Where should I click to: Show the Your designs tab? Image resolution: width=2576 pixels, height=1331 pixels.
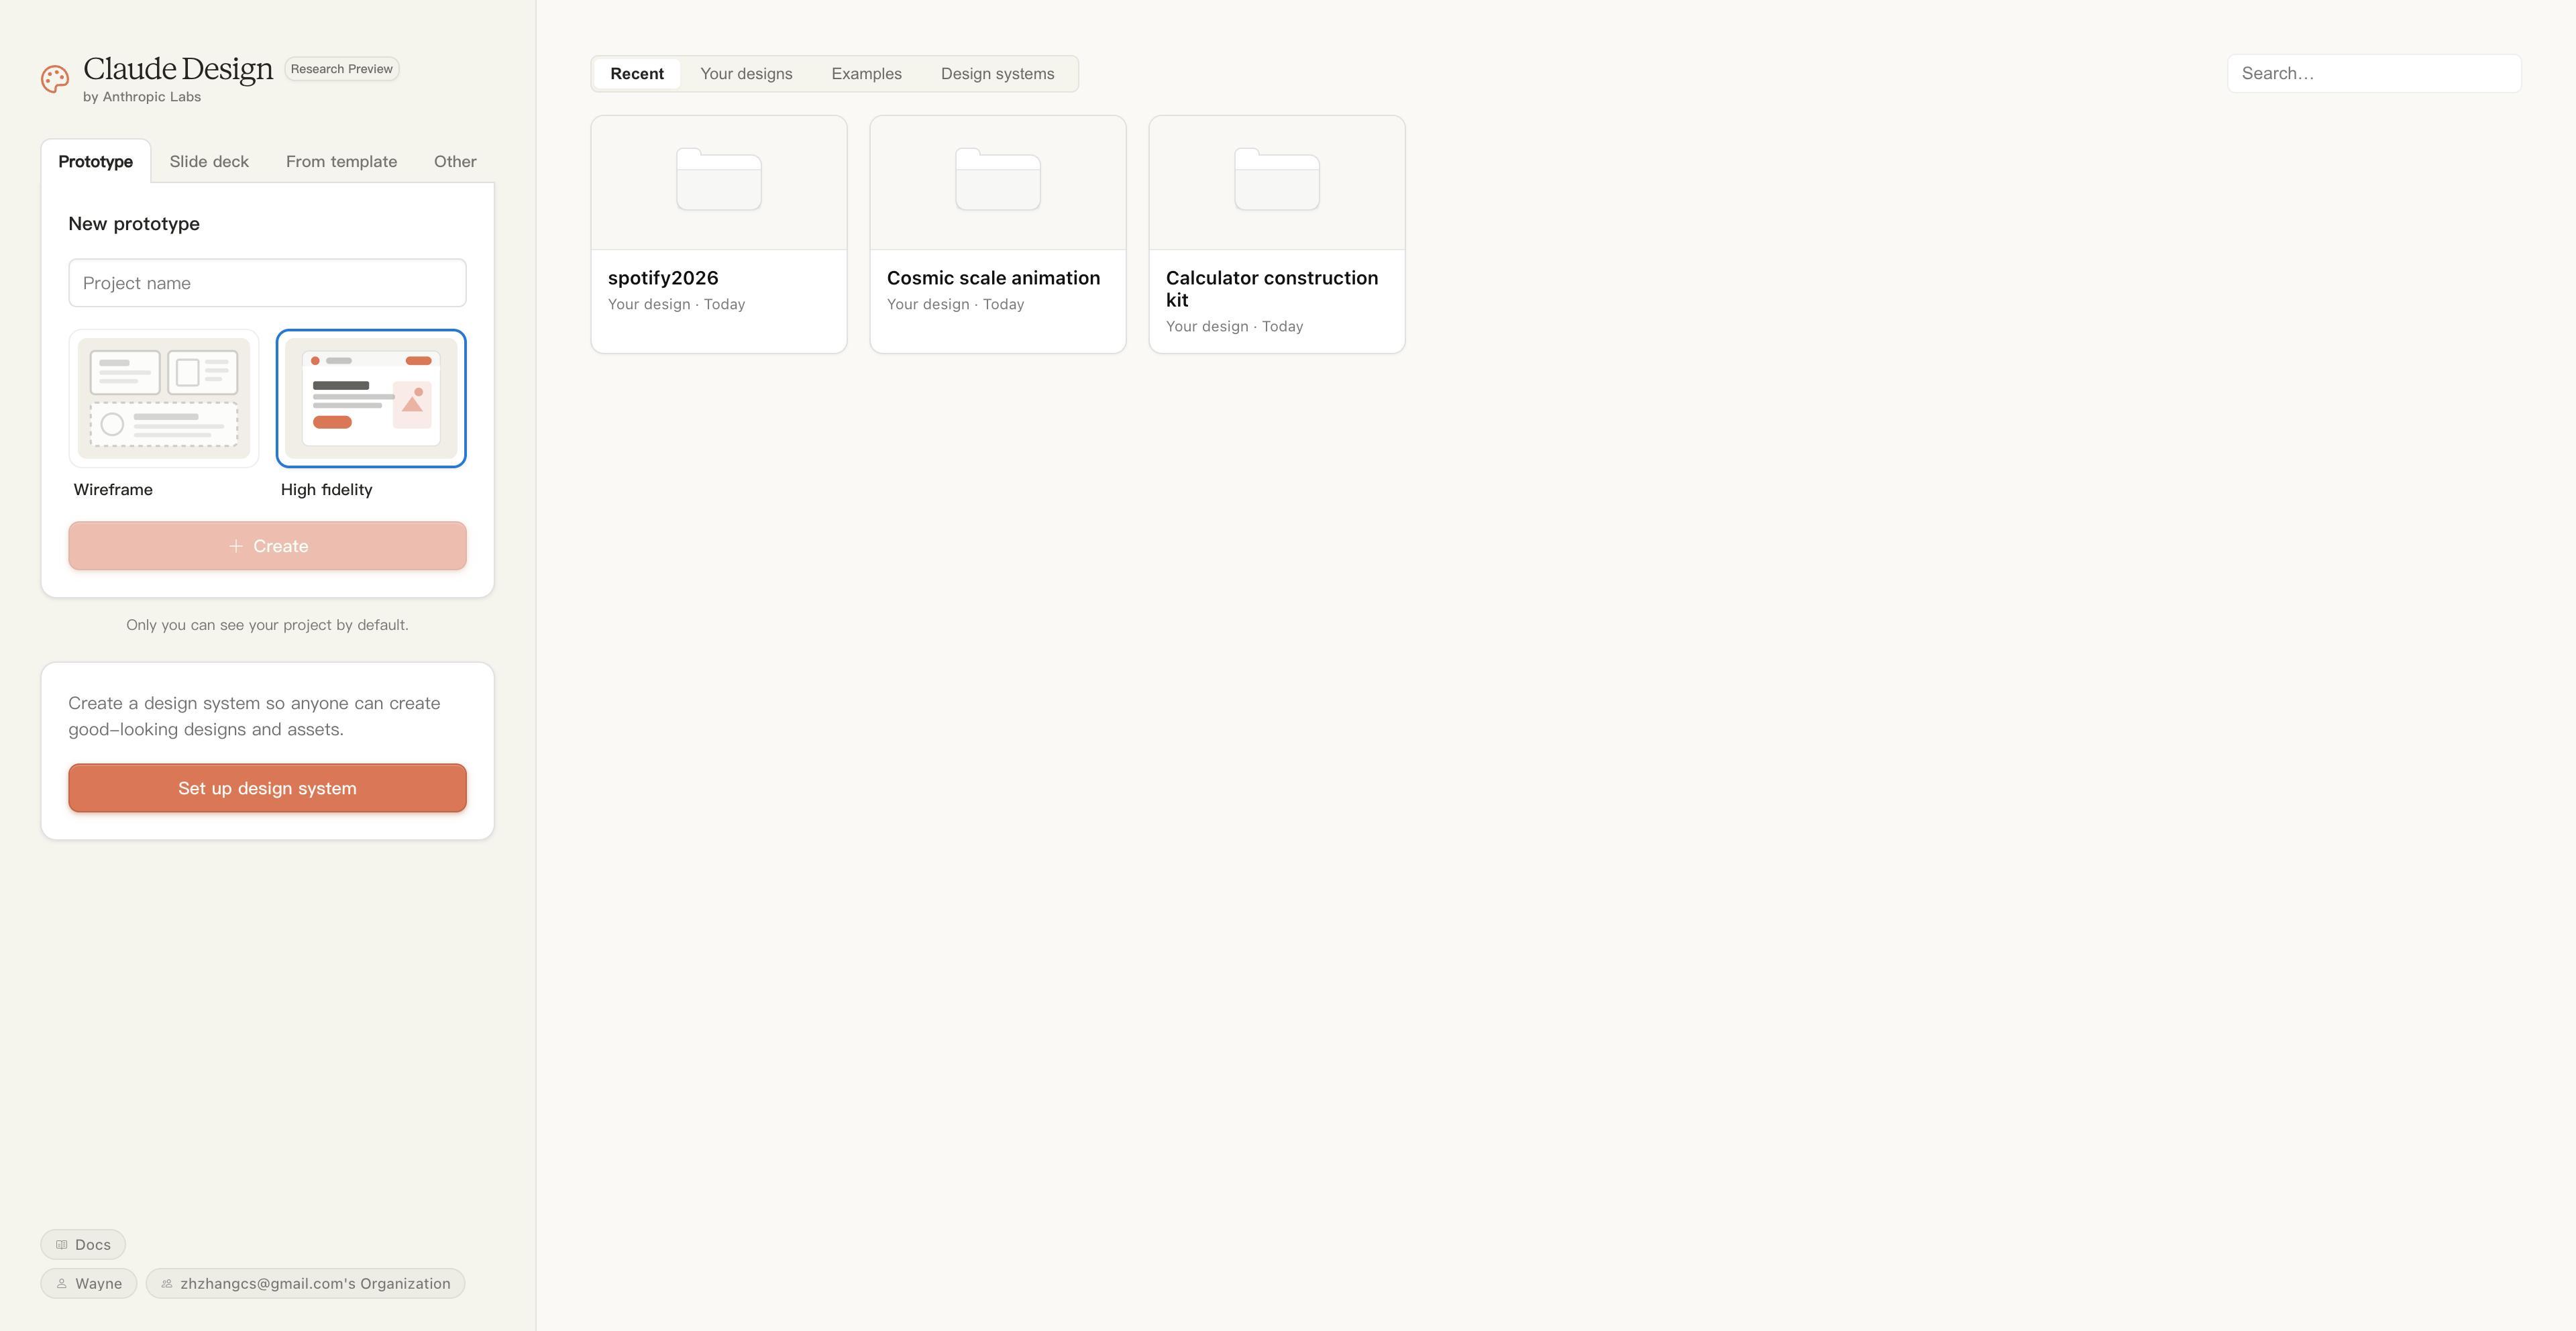[746, 74]
